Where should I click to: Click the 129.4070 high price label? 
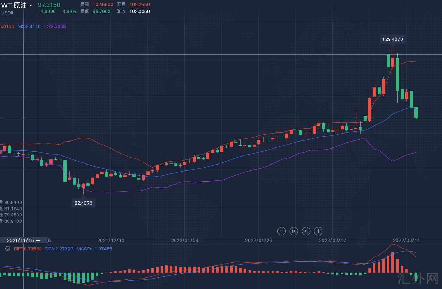click(x=392, y=39)
